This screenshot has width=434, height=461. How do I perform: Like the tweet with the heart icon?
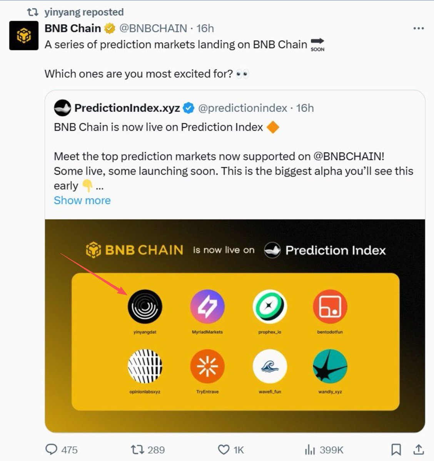(224, 449)
